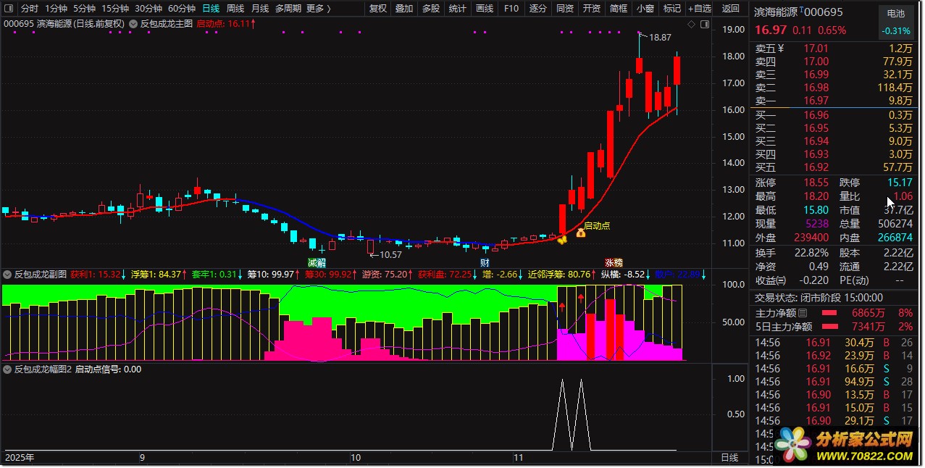The image size is (925, 468).
Task: Toggle the 同资 panel button
Action: coord(565,9)
